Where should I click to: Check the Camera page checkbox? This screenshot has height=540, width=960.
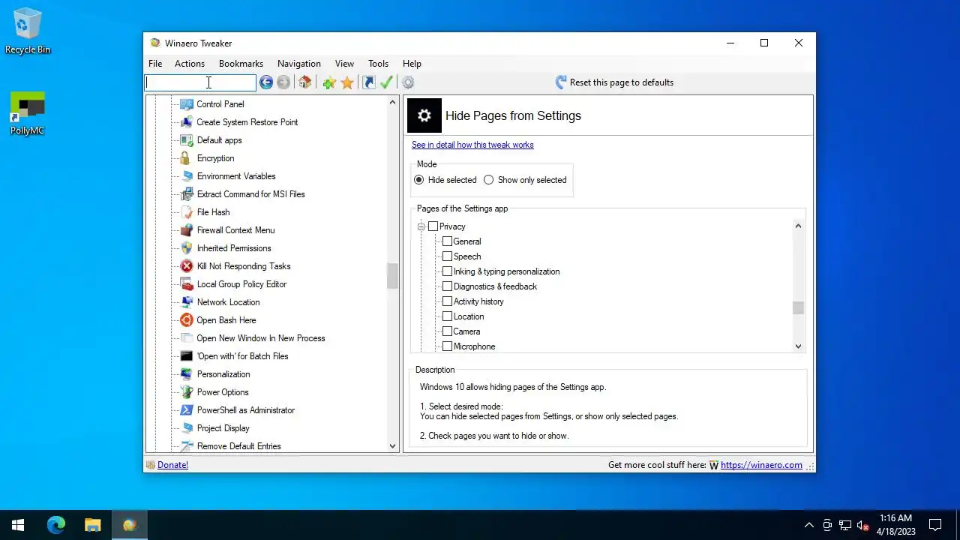[447, 331]
